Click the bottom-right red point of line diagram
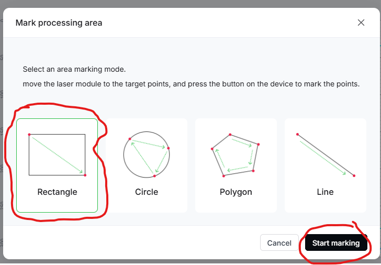The width and height of the screenshot is (381, 265). click(x=354, y=175)
